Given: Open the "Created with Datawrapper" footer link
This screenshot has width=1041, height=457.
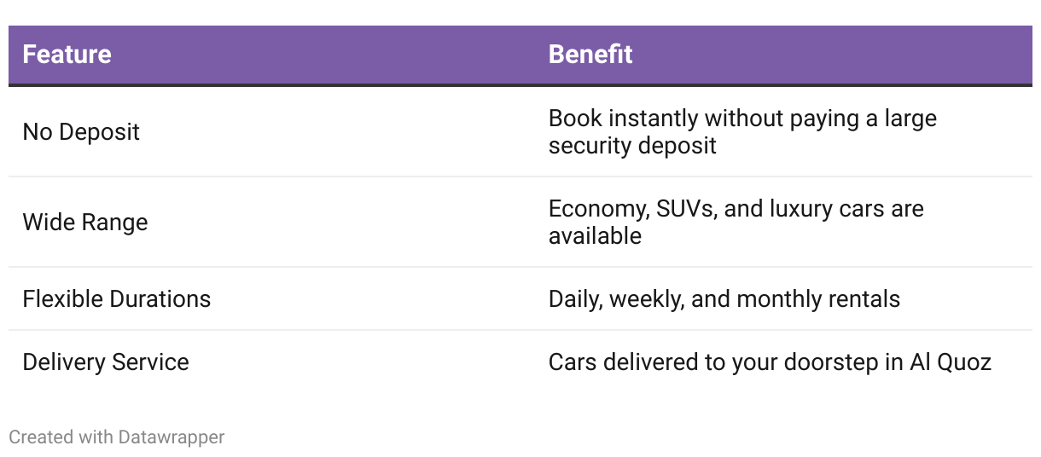Looking at the screenshot, I should (117, 437).
